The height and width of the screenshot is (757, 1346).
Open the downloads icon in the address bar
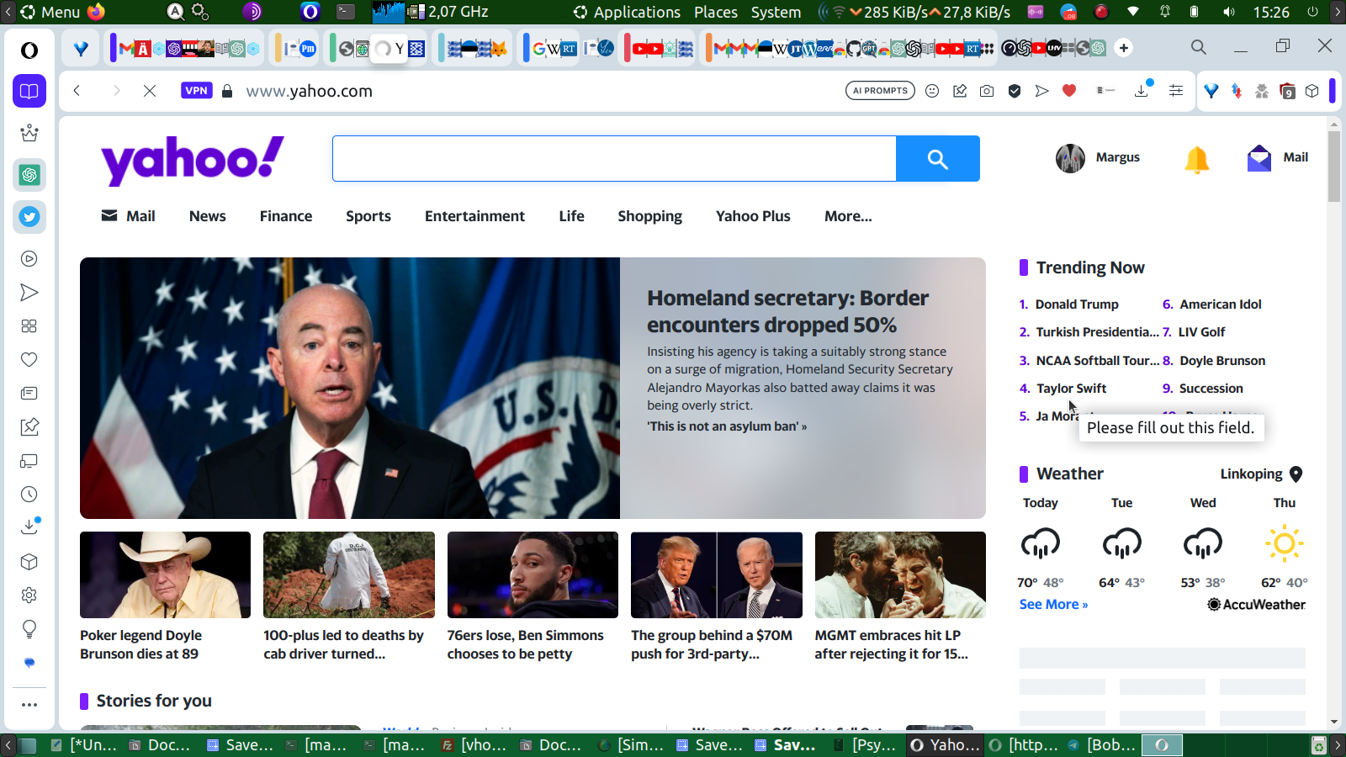pyautogui.click(x=1142, y=90)
